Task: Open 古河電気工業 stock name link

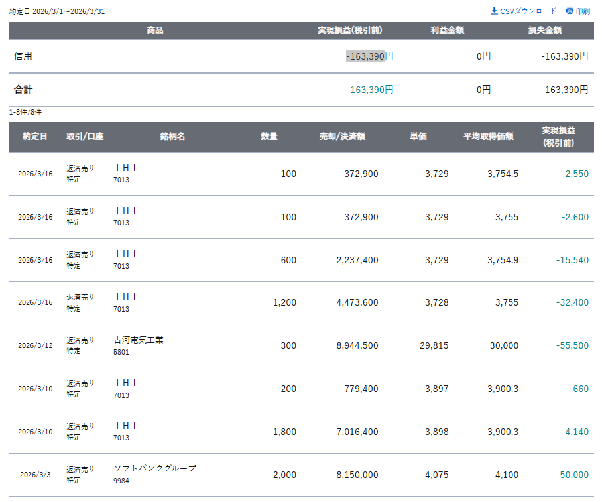Action: pos(138,340)
